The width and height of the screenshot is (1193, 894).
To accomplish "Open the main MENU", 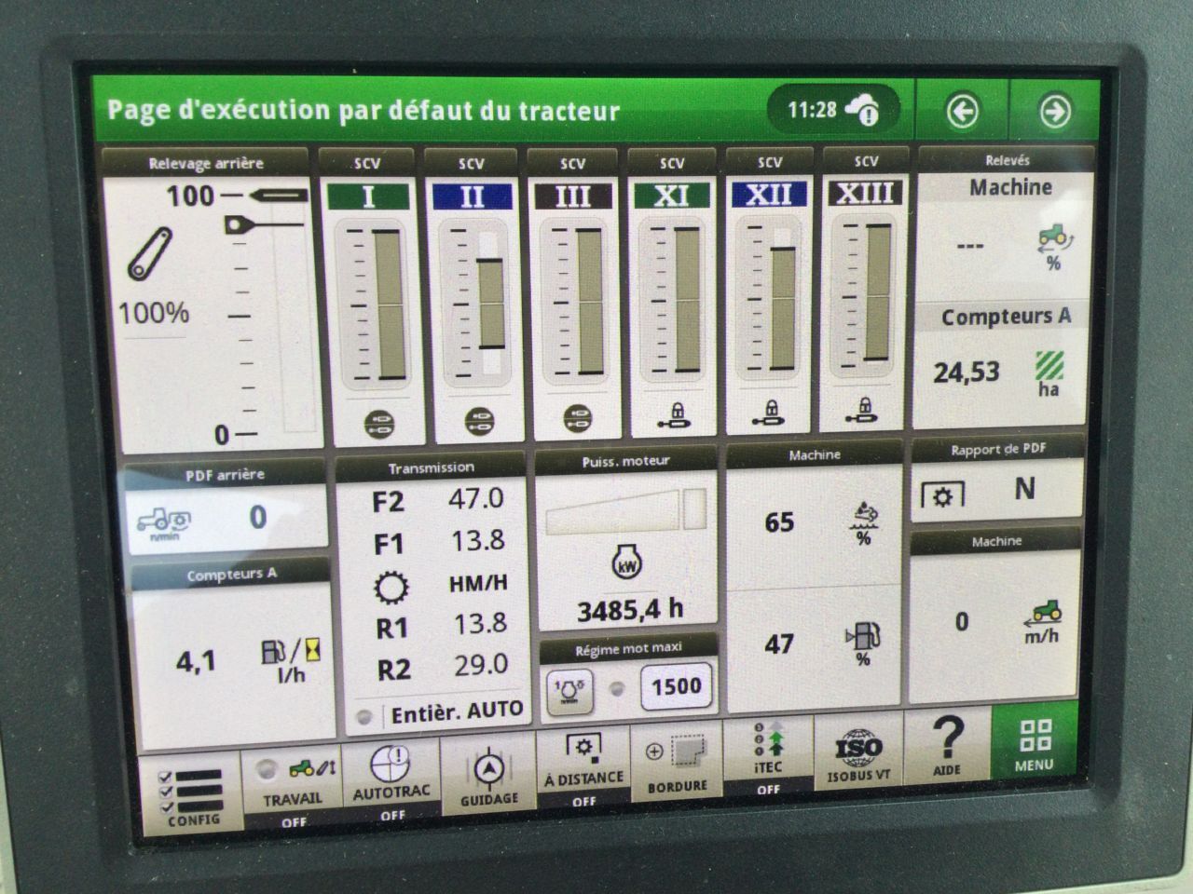I will [1034, 744].
